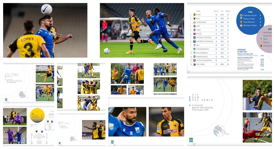
Task: Click the globe map icon on the Κ19 ΑΕΚ page
Action: click(219, 131)
